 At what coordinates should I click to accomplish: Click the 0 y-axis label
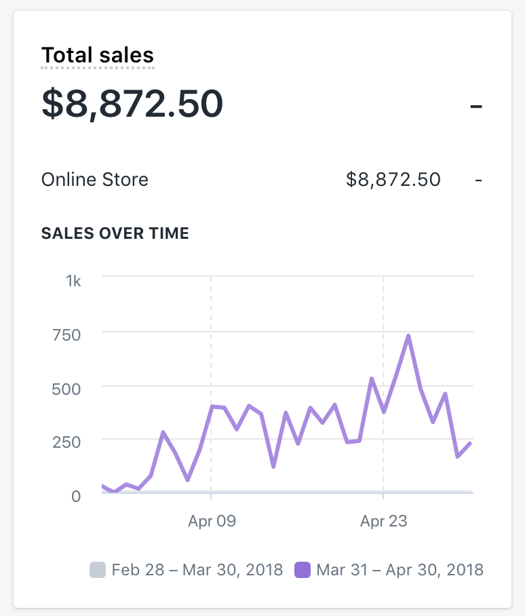pyautogui.click(x=76, y=495)
